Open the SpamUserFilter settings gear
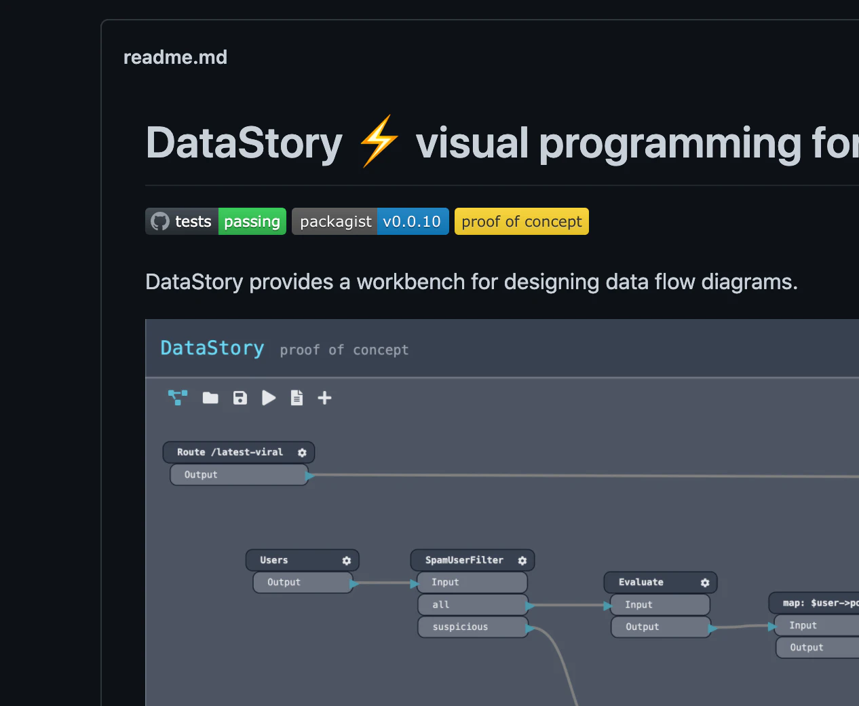 point(522,560)
